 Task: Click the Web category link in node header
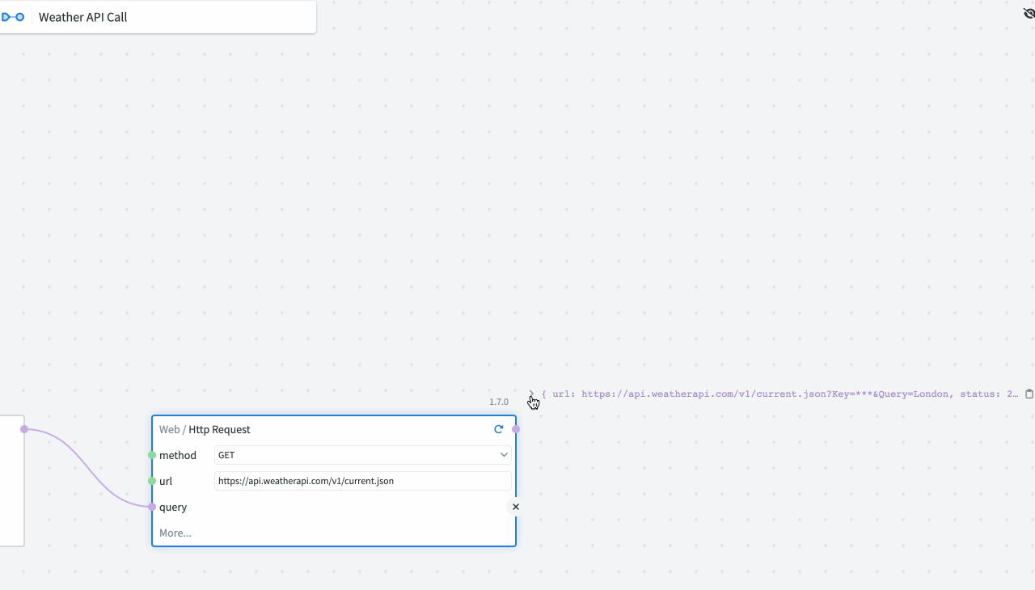tap(169, 429)
